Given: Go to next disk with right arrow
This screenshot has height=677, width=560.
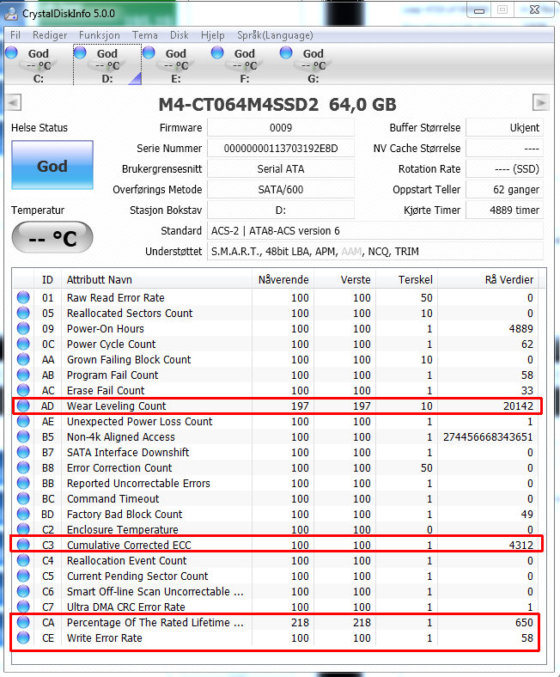Looking at the screenshot, I should click(x=541, y=103).
